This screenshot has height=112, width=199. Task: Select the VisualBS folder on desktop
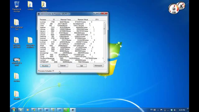(x=16, y=95)
